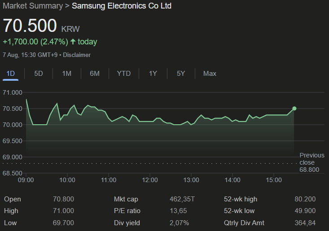Open the Market Summary breadcrumb link
Screen dimensions: 329x231
click(33, 6)
